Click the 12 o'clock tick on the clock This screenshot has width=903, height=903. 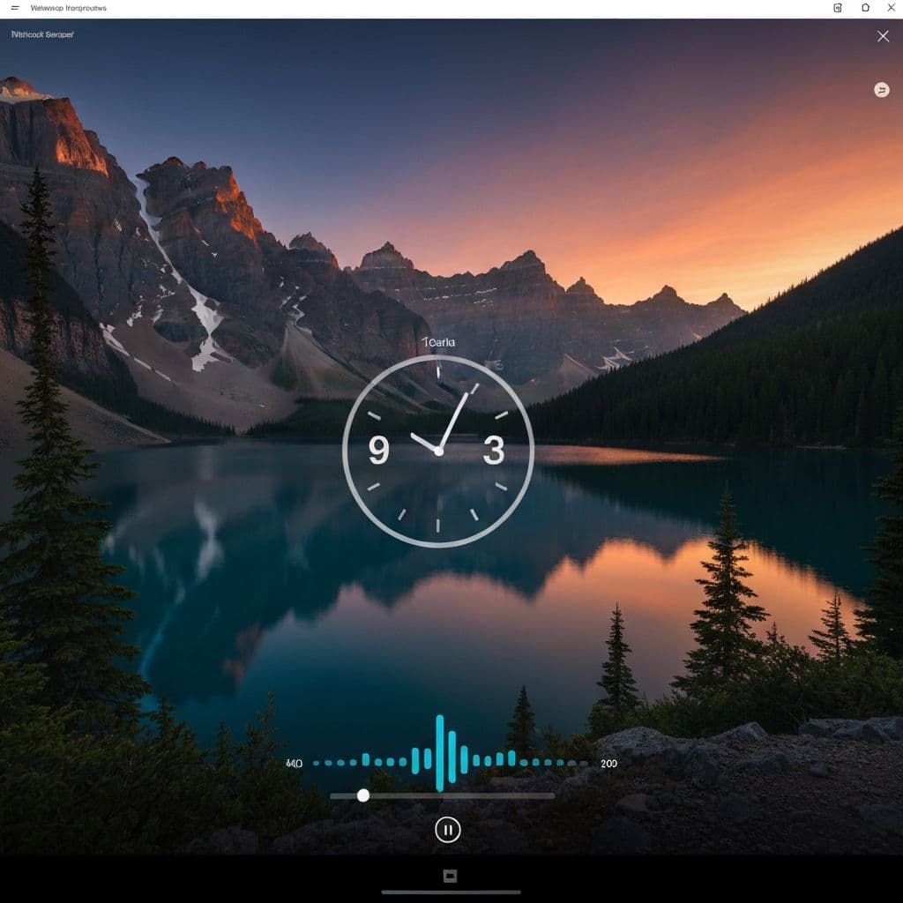(438, 371)
